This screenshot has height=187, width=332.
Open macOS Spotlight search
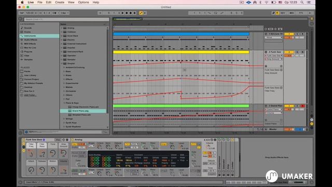pyautogui.click(x=302, y=2)
